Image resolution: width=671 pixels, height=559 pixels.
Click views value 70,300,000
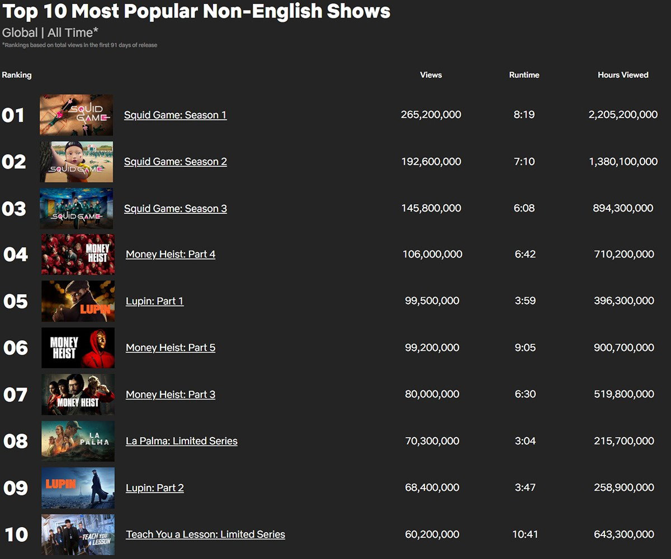click(432, 441)
